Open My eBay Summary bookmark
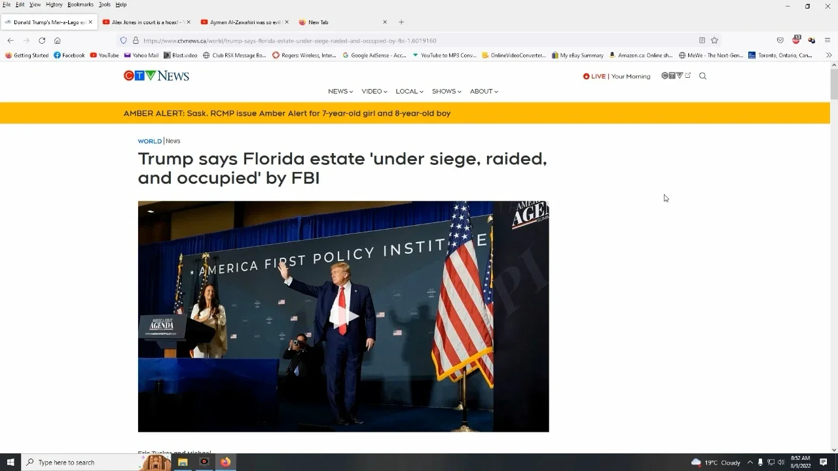This screenshot has height=471, width=838. (x=578, y=56)
